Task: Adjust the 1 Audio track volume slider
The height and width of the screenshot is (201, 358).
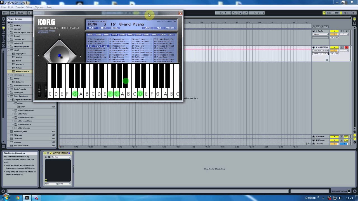Action: 334,34
